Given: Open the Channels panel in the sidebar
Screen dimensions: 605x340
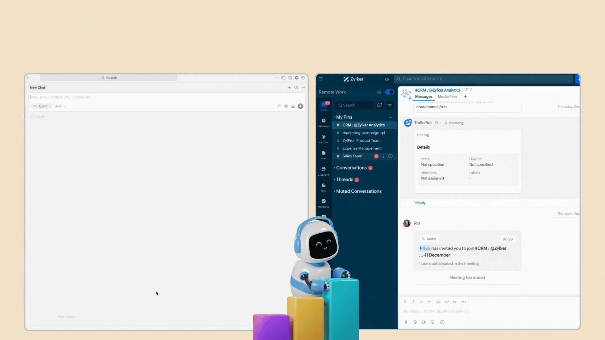Looking at the screenshot, I should pyautogui.click(x=324, y=122).
